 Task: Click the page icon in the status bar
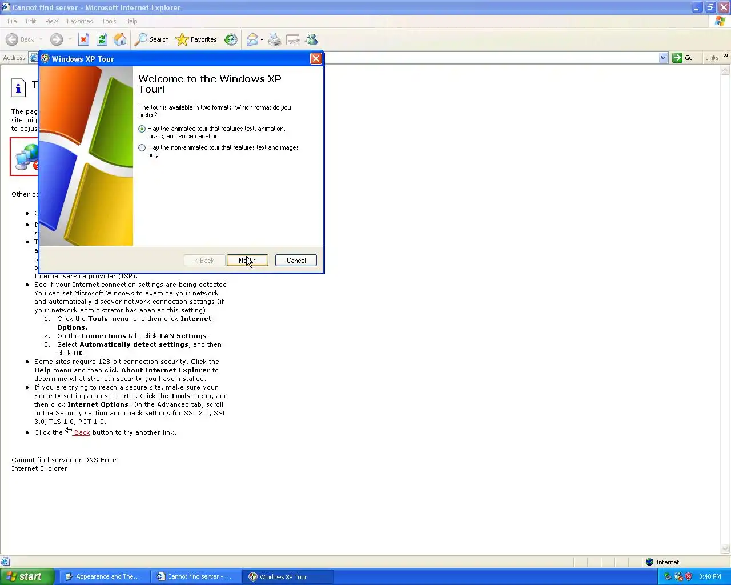pos(6,562)
